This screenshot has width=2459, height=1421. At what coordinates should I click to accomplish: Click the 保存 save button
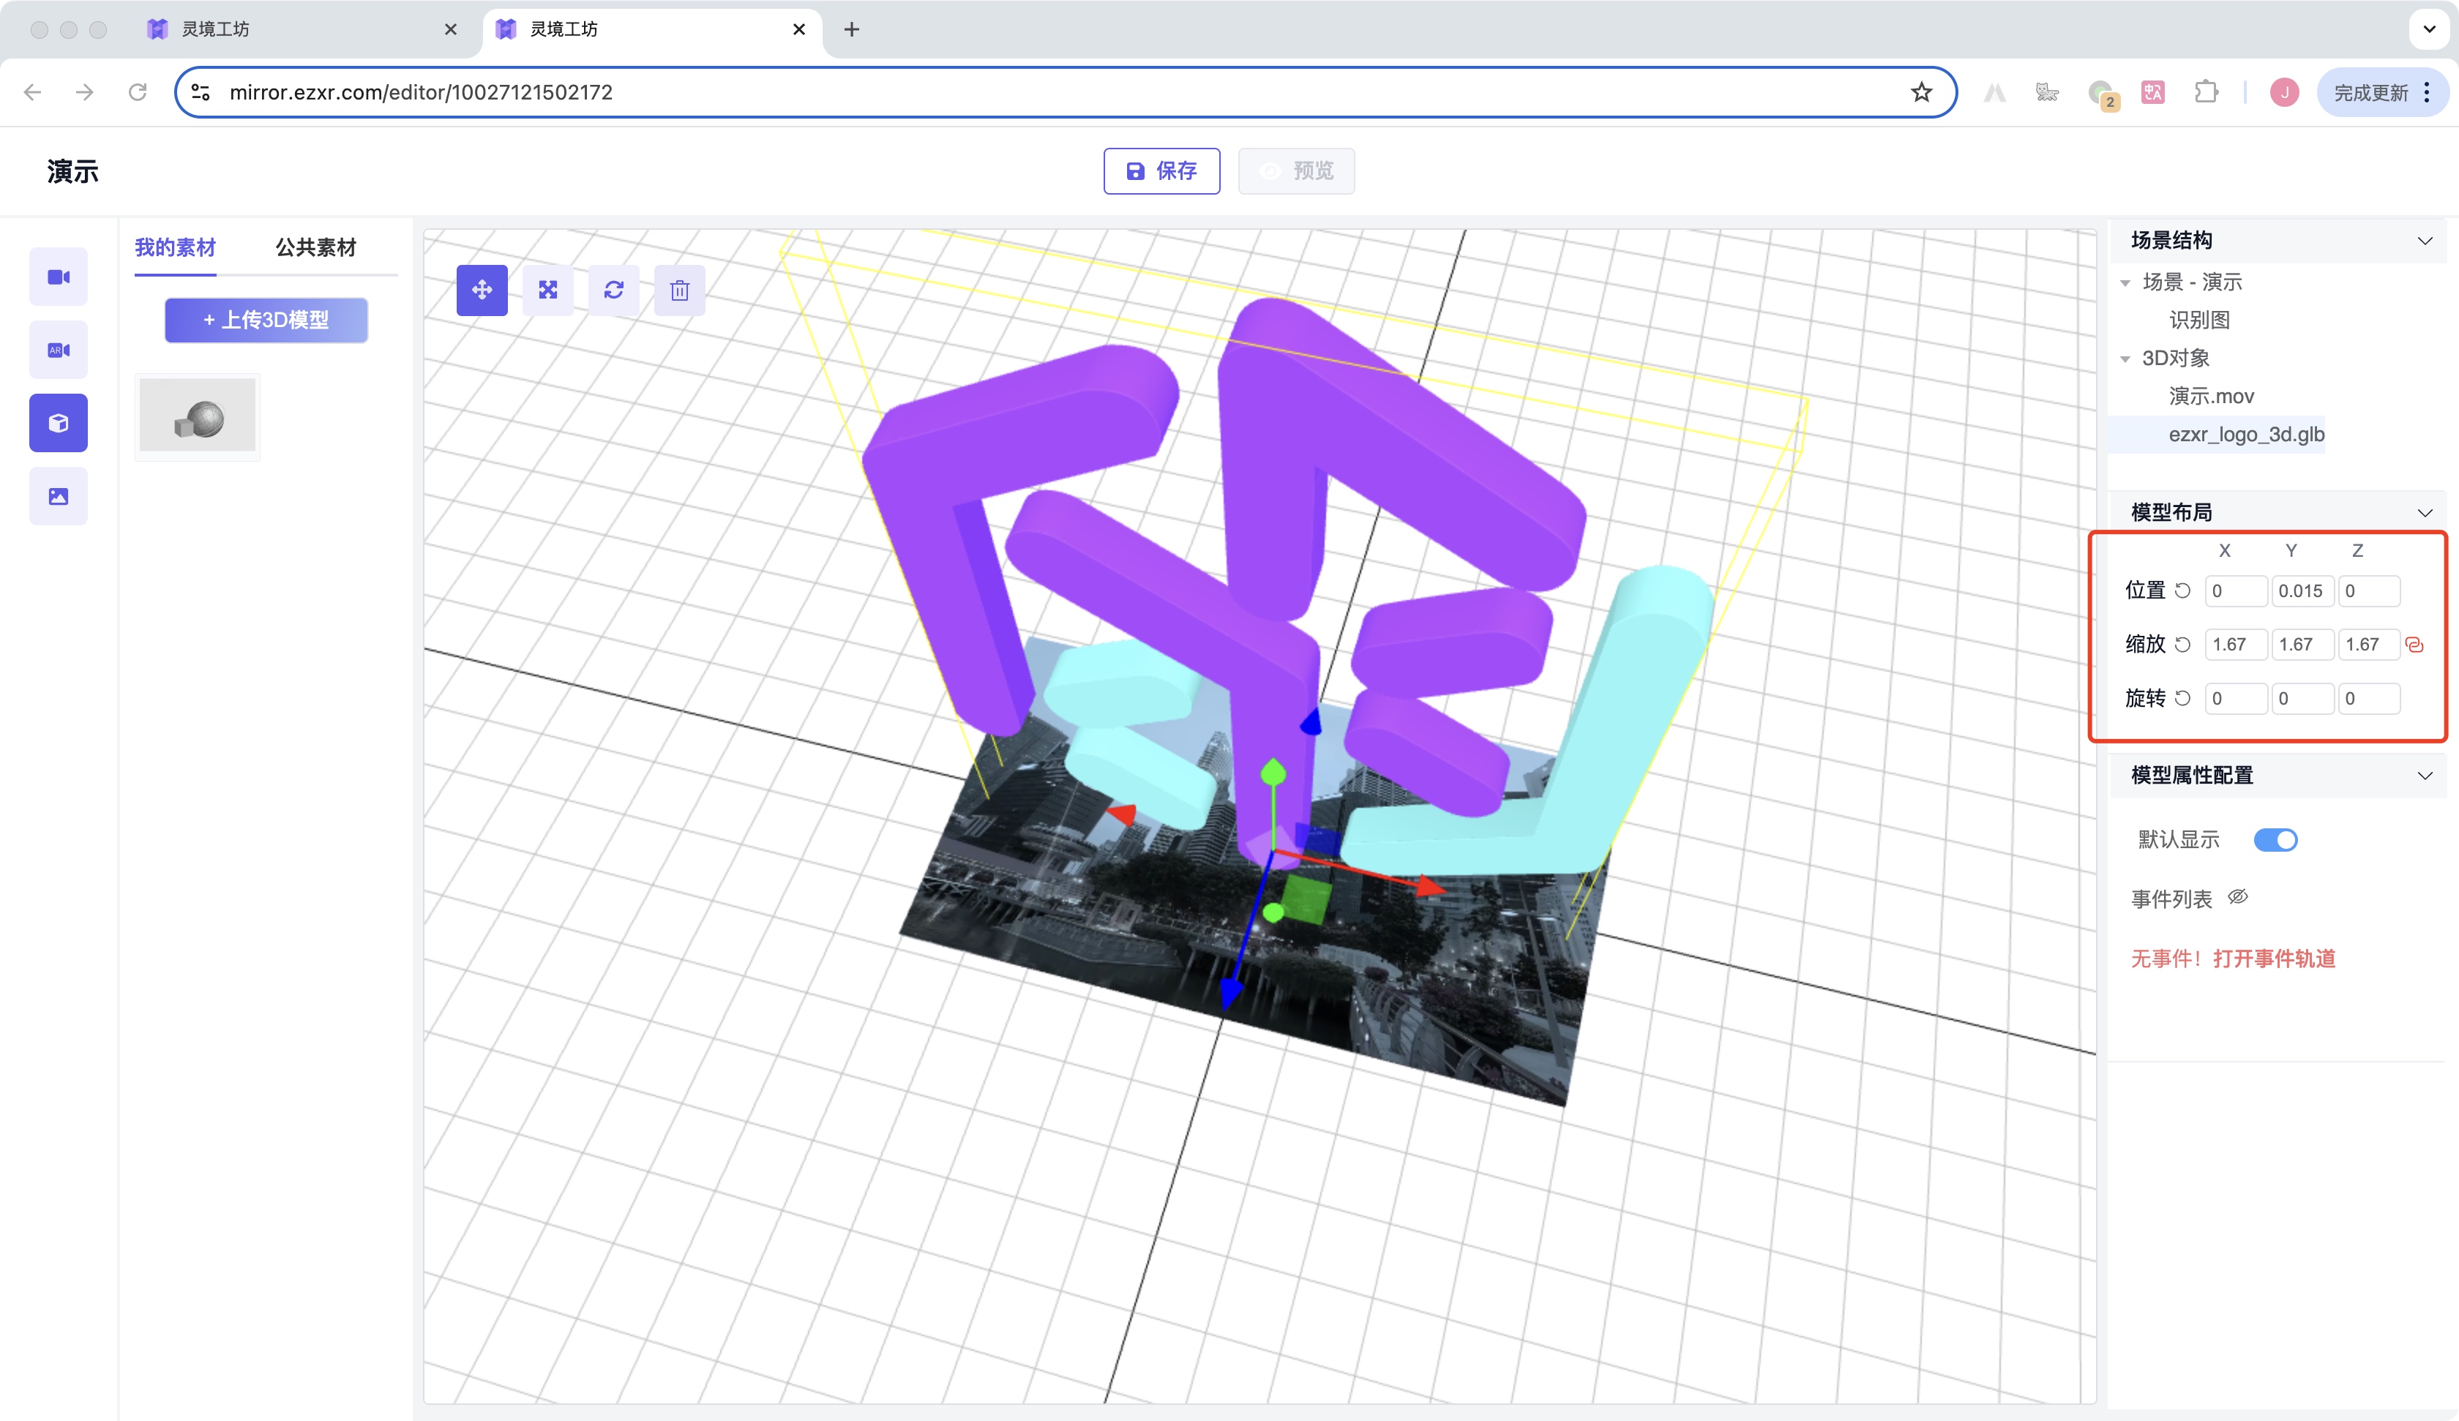(x=1161, y=170)
